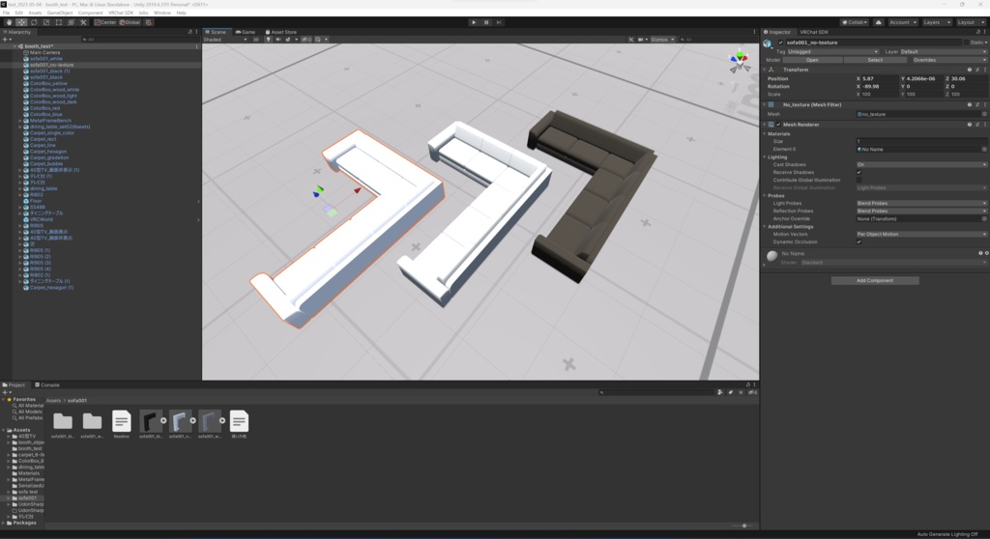Open the Window menu

point(161,13)
